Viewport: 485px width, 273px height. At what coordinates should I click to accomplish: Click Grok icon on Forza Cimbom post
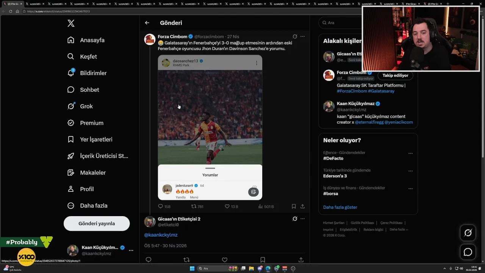coord(295,37)
